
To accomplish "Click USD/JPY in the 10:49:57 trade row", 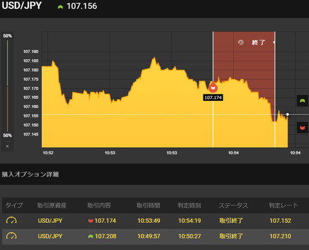I will (50, 237).
